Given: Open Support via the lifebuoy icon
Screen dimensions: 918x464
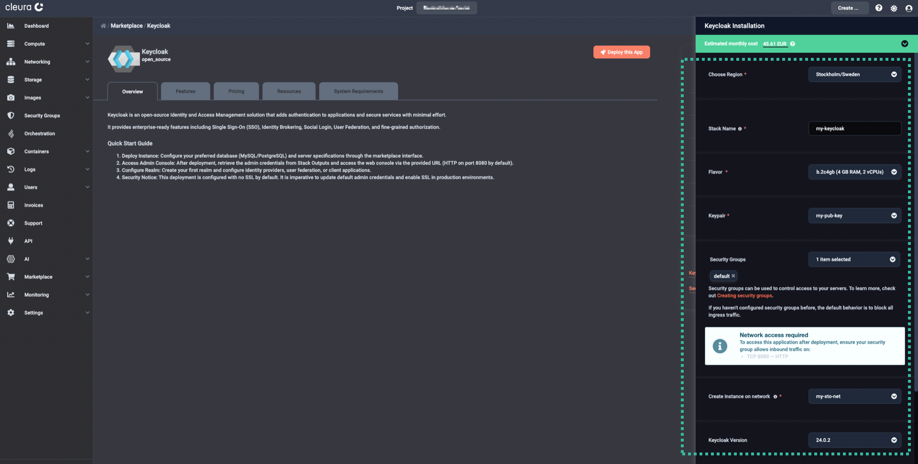Looking at the screenshot, I should pyautogui.click(x=11, y=223).
